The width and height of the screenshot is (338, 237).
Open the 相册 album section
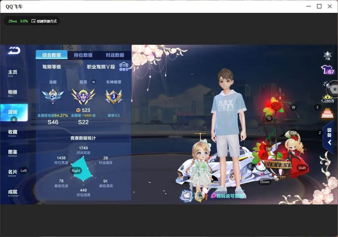(13, 93)
